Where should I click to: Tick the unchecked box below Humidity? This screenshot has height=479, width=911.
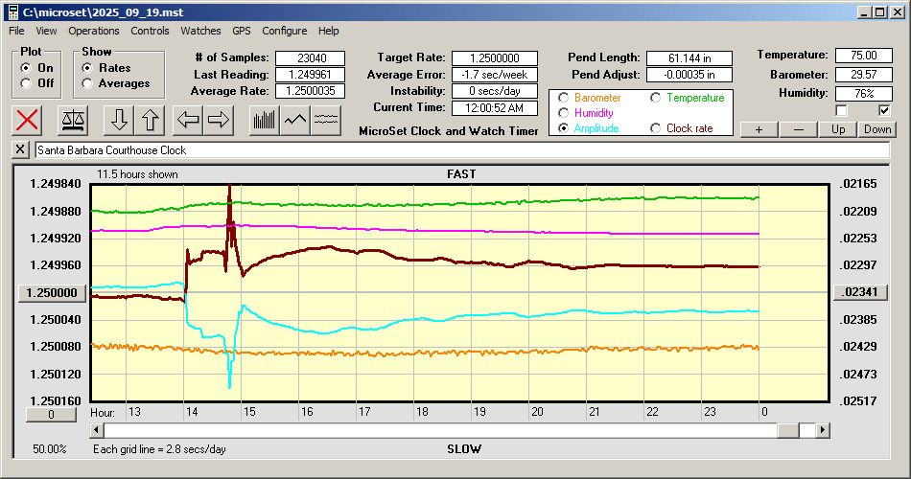842,110
